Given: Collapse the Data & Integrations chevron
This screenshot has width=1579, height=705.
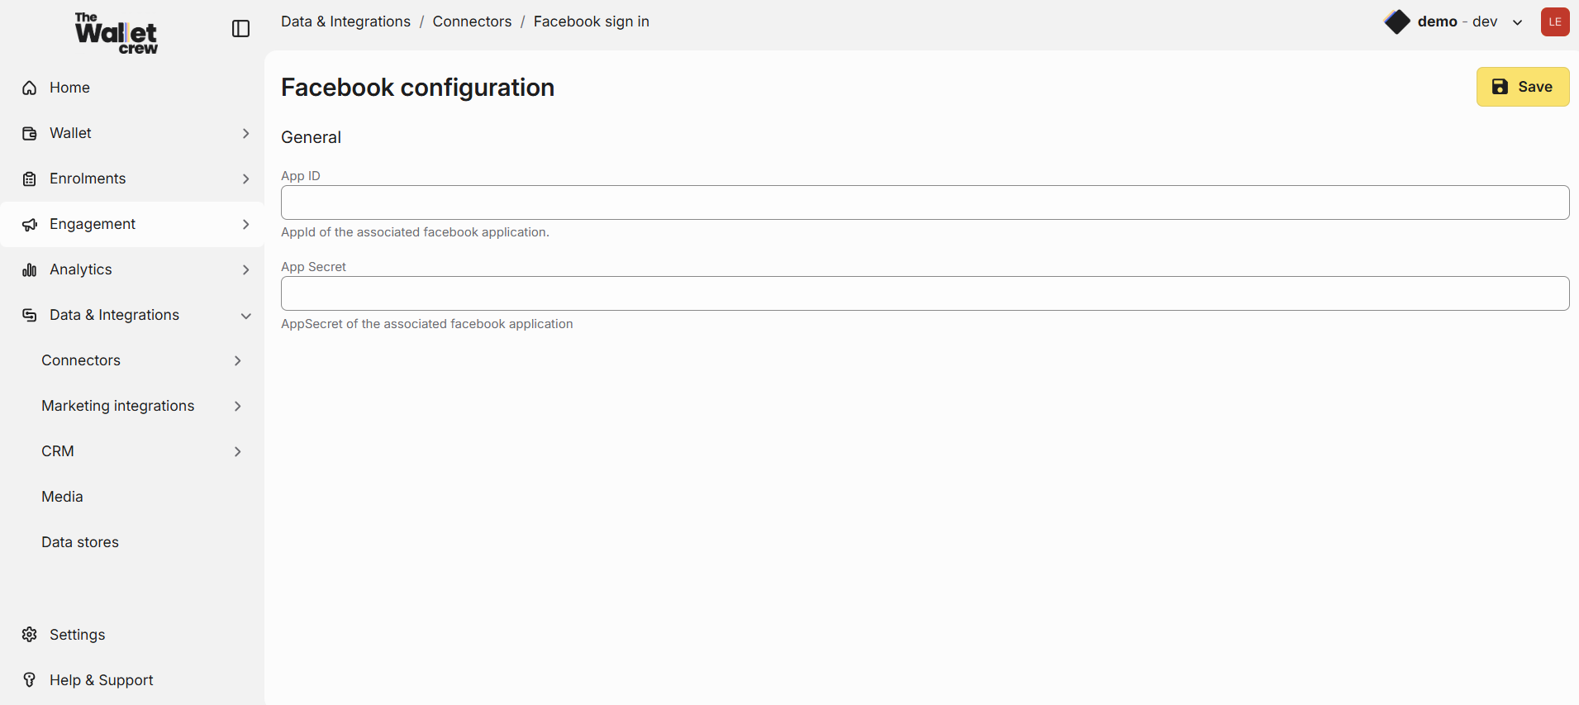Looking at the screenshot, I should (x=245, y=316).
